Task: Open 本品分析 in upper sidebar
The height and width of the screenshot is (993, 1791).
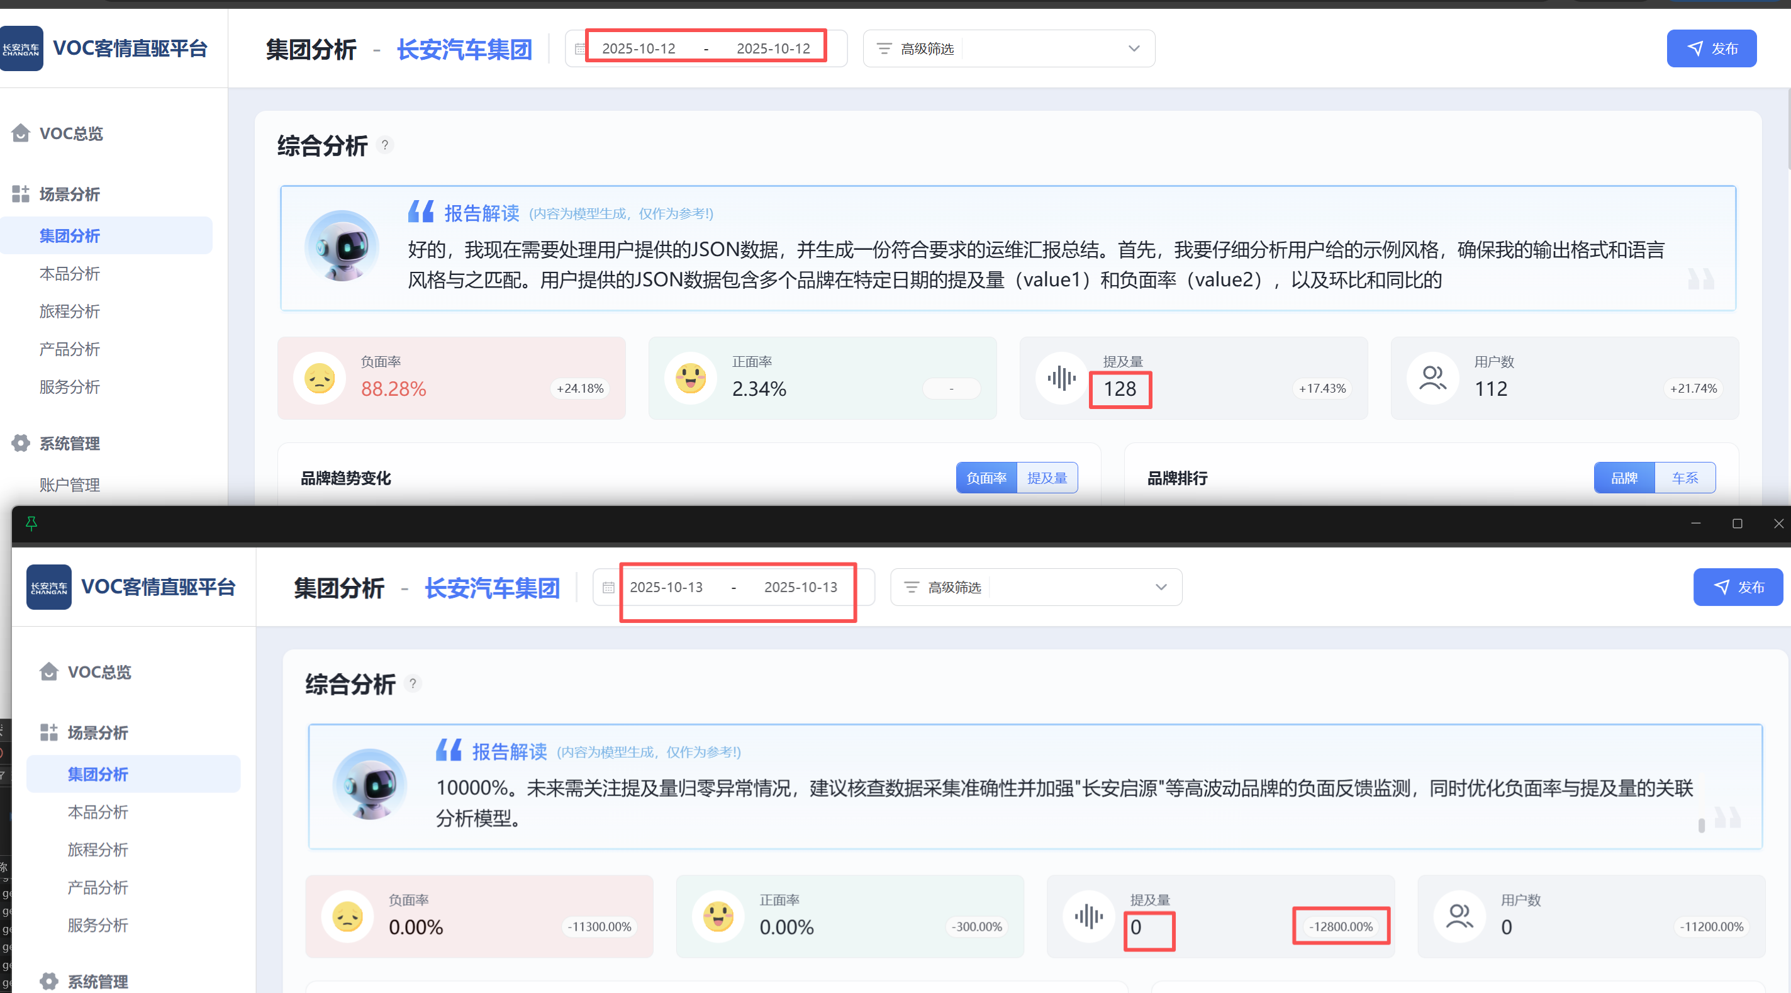Action: (70, 273)
